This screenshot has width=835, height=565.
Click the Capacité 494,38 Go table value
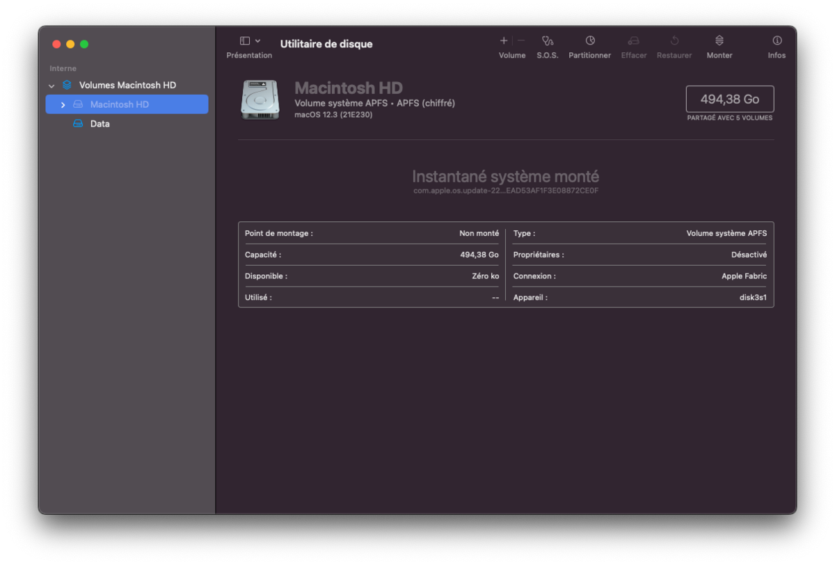click(479, 255)
